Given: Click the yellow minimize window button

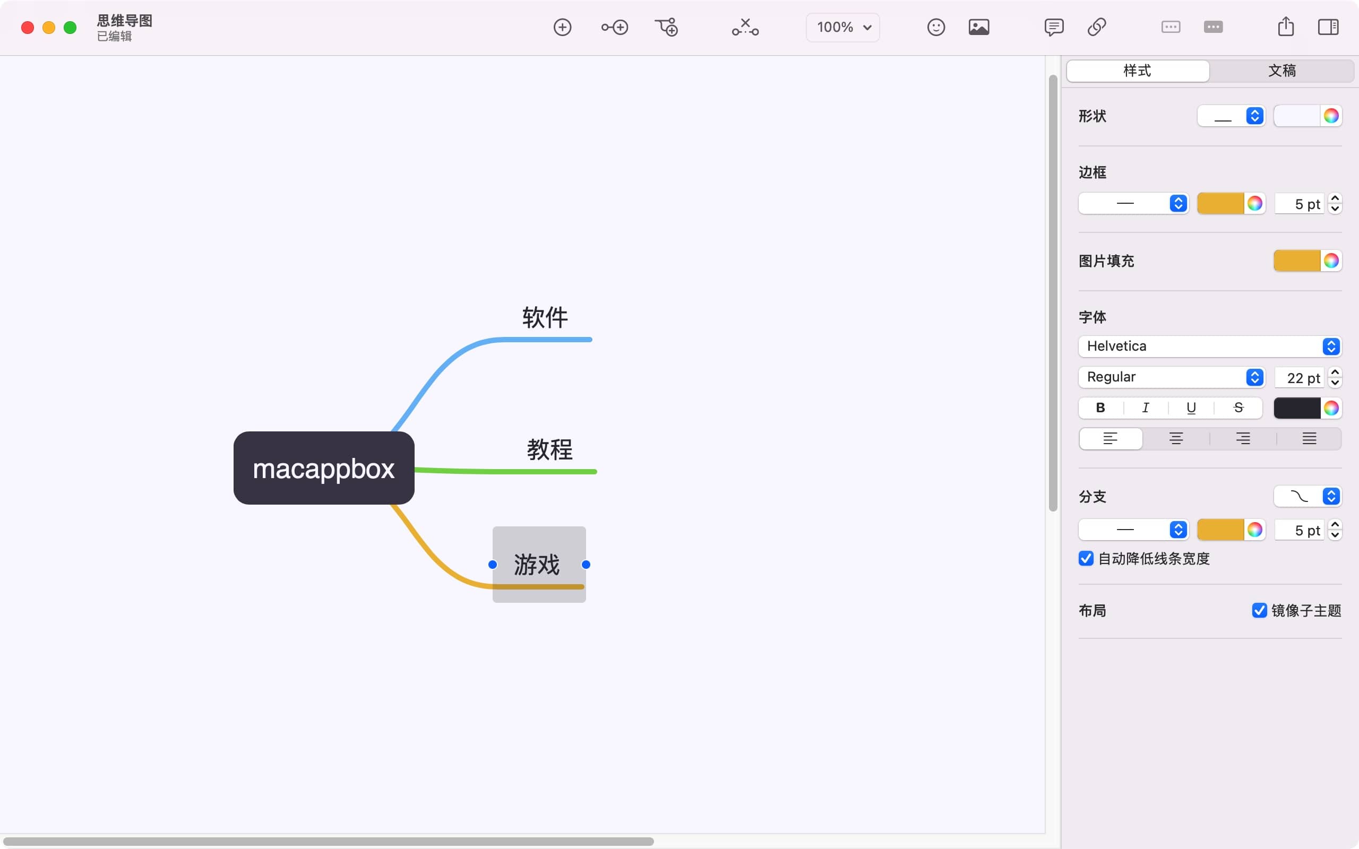Looking at the screenshot, I should tap(49, 28).
